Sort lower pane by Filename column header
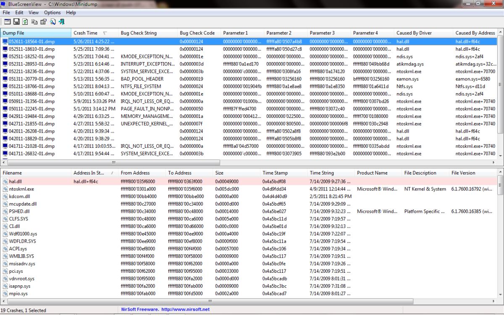 (x=36, y=173)
